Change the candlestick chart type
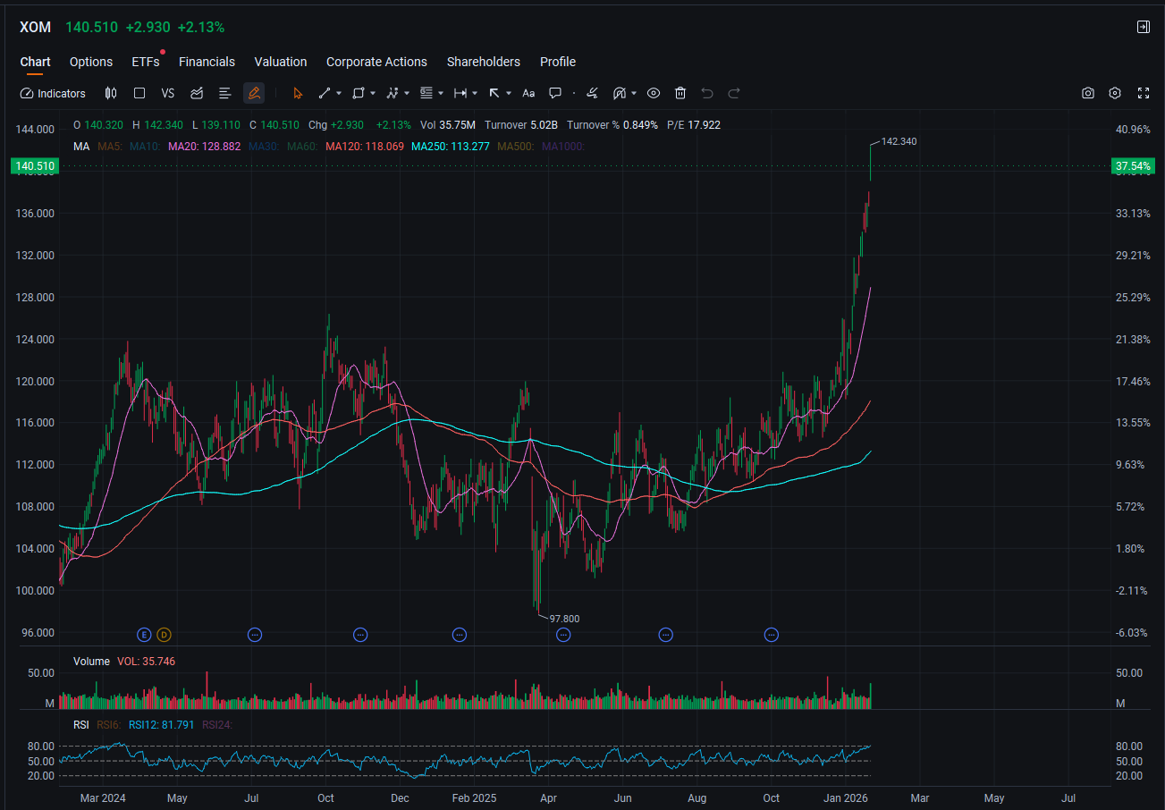Screen dimensions: 1165x810 (x=111, y=93)
